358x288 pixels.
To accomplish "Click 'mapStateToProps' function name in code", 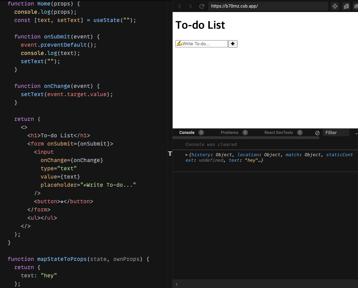I will point(62,259).
